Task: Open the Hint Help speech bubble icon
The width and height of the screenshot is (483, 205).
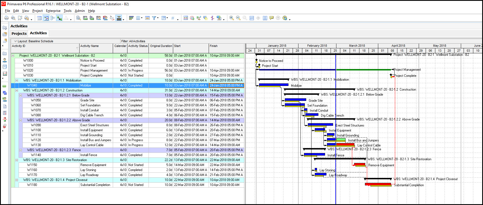Action: click(x=272, y=18)
